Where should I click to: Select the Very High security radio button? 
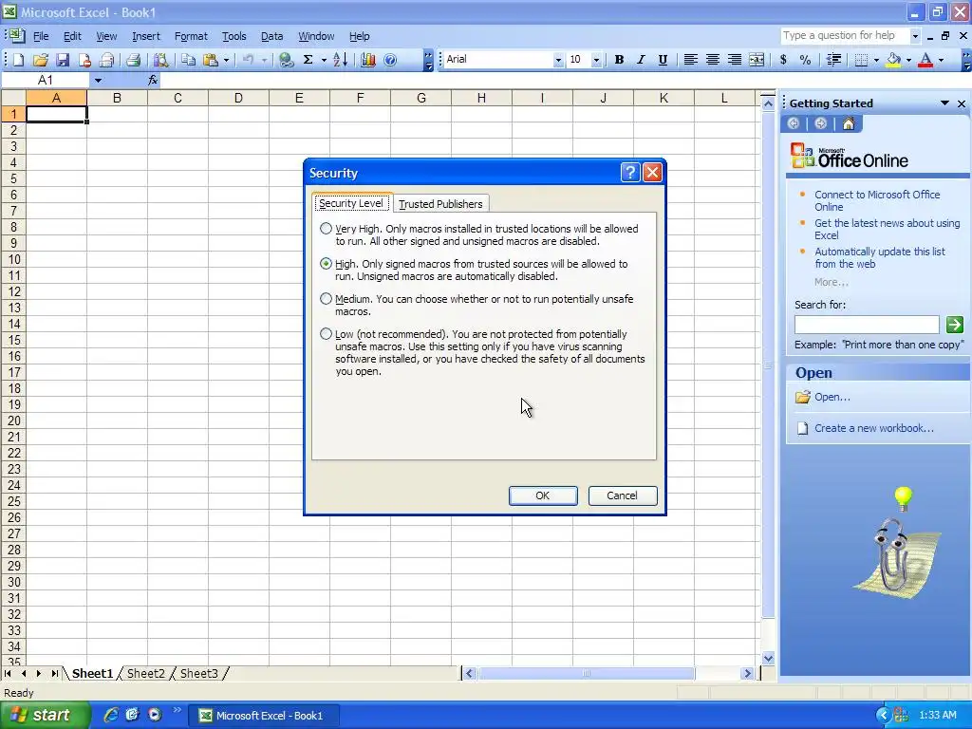[x=327, y=228]
